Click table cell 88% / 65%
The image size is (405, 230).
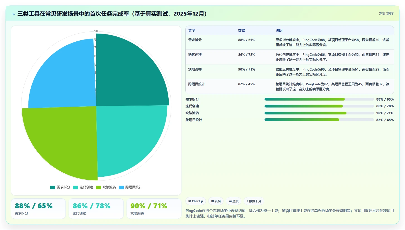tap(246, 40)
